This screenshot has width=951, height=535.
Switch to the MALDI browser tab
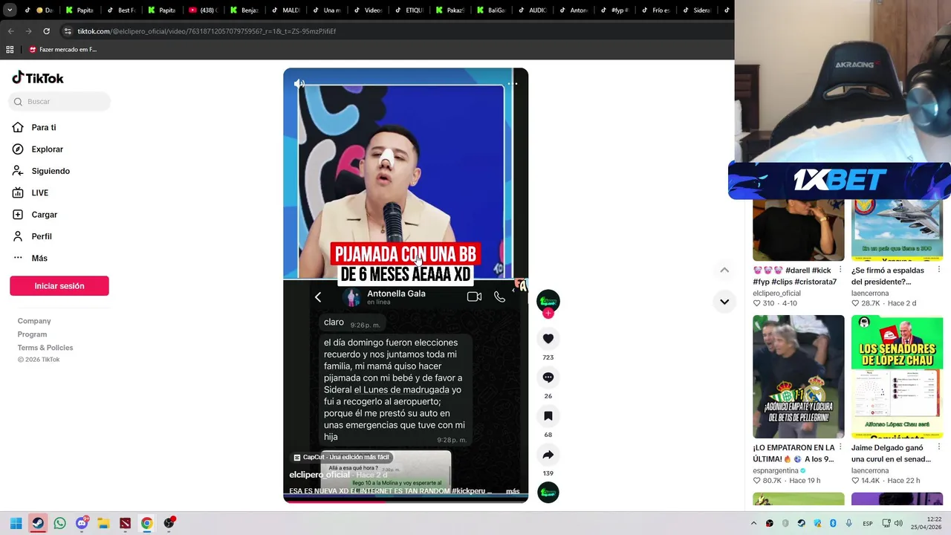(285, 10)
